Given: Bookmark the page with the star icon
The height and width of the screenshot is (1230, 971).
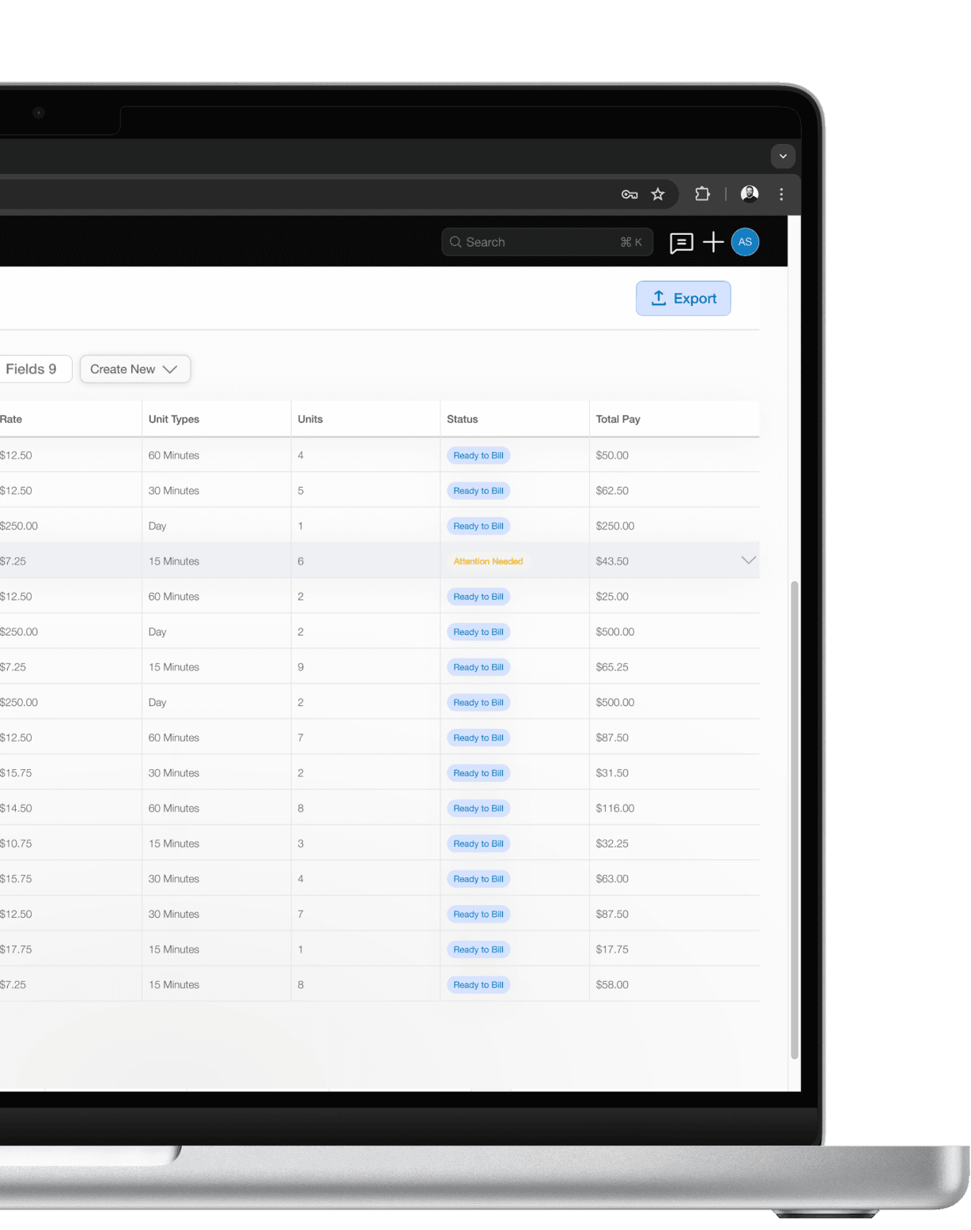Looking at the screenshot, I should tap(658, 194).
